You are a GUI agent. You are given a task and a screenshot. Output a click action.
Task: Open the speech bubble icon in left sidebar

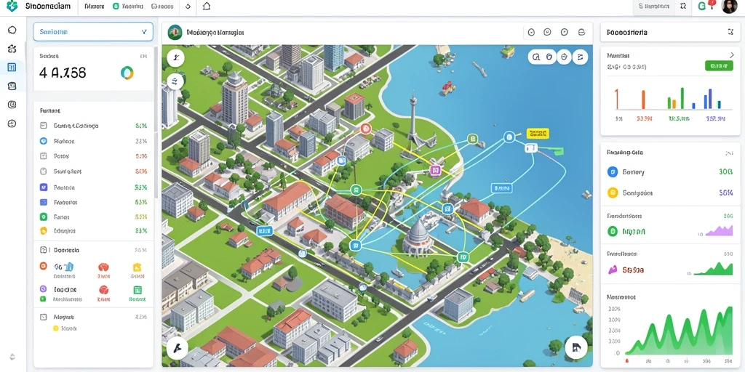tap(12, 30)
